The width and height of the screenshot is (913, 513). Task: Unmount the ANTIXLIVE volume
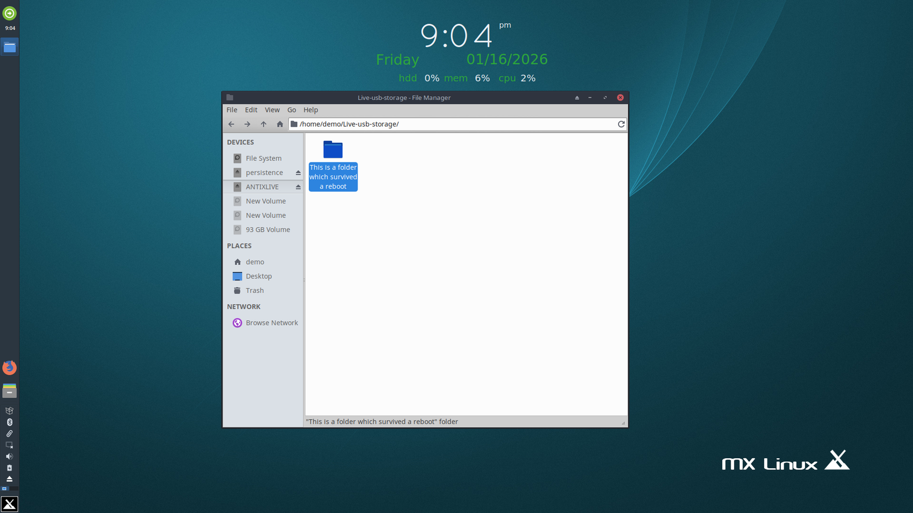pos(297,186)
